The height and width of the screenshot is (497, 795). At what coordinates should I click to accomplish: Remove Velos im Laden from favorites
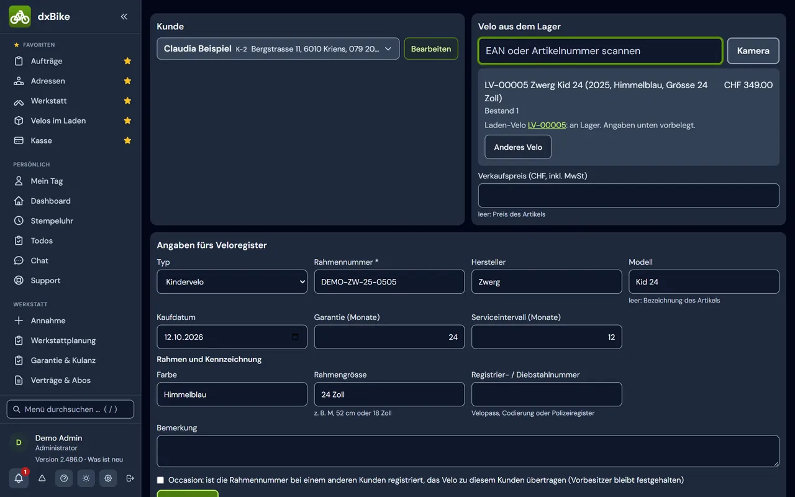coord(127,121)
